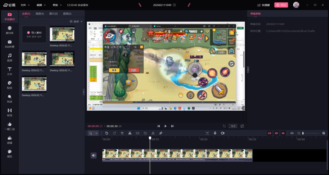Select the 00:00:35 clip thumbnail
This screenshot has width=329, height=175.
[34, 84]
